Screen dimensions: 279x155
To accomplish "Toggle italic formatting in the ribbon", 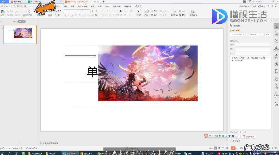I will [69, 15].
